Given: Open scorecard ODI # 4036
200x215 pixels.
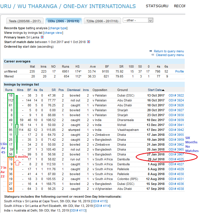Looking at the screenshot, I should point(176,184).
